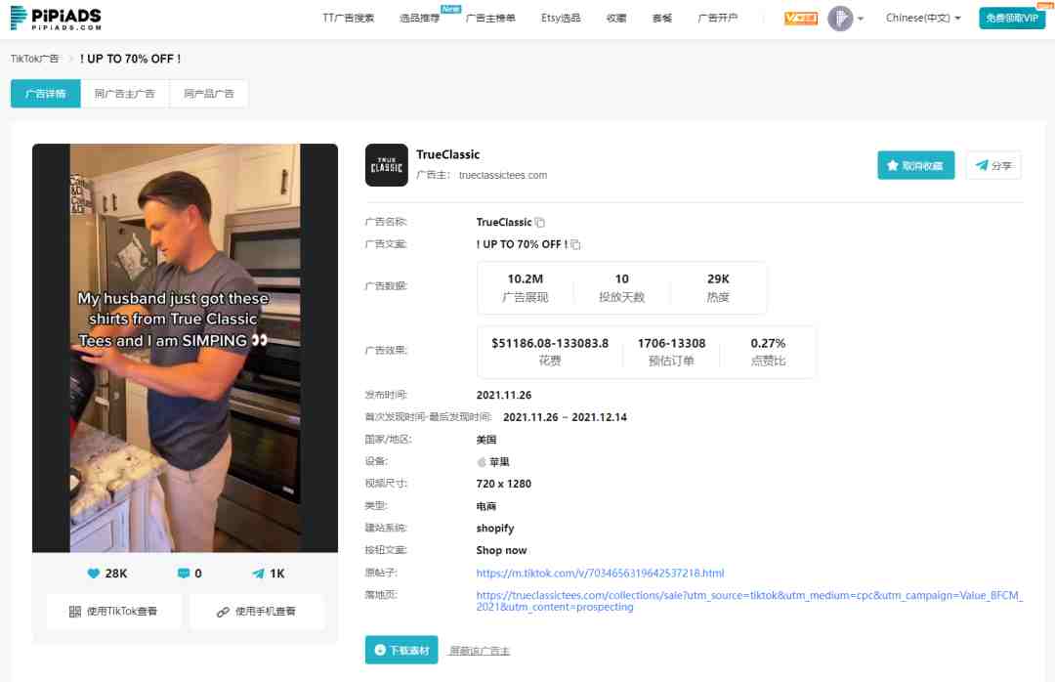The height and width of the screenshot is (682, 1055).
Task: Click the 使用手机查看 link button
Action: 256,612
